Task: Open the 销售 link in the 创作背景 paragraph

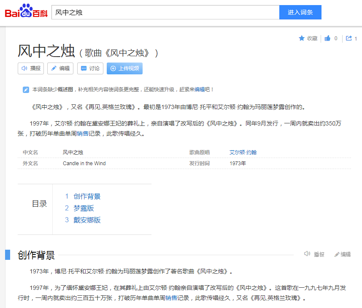Action: pos(171,298)
